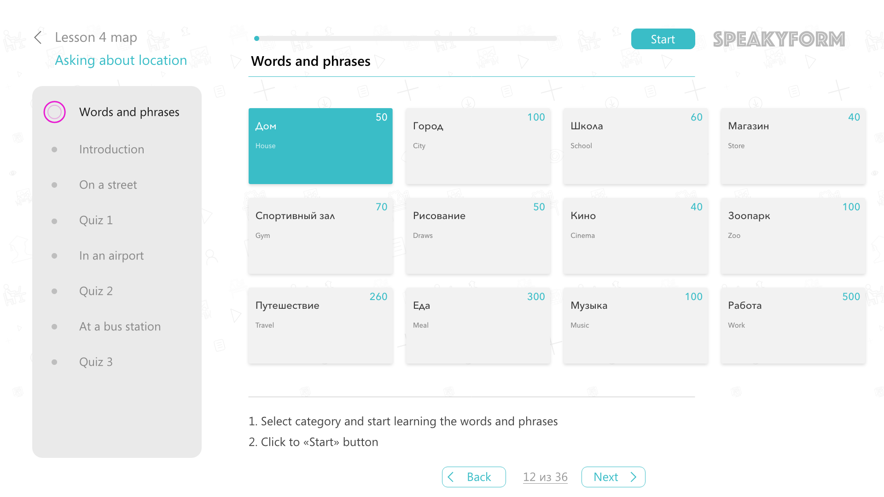Screen dimensions: 884x497
Task: Select the Introduction step bullet
Action: pos(54,150)
